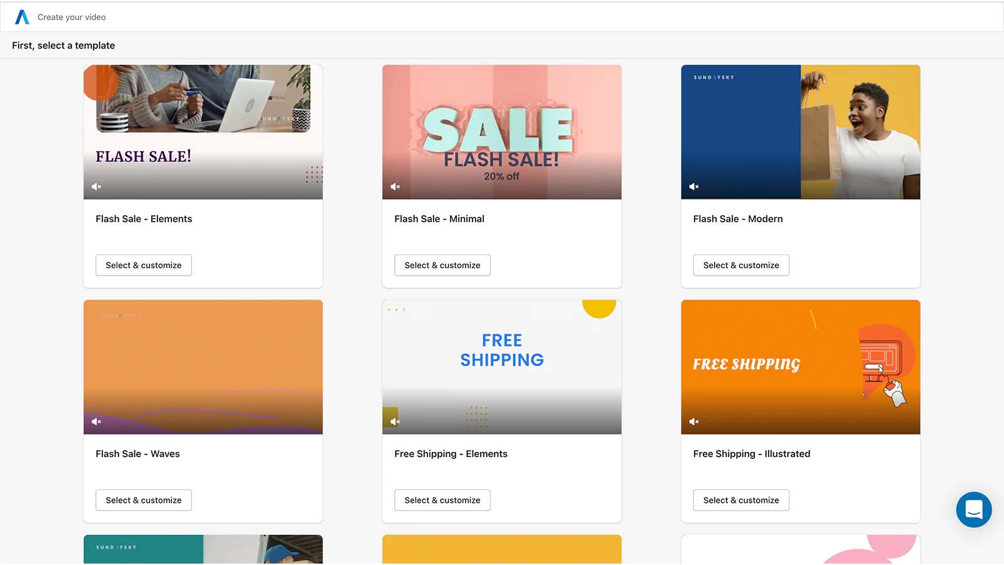Open the teal template thumbnail at bottom left
Image resolution: width=1004 pixels, height=565 pixels.
(203, 549)
